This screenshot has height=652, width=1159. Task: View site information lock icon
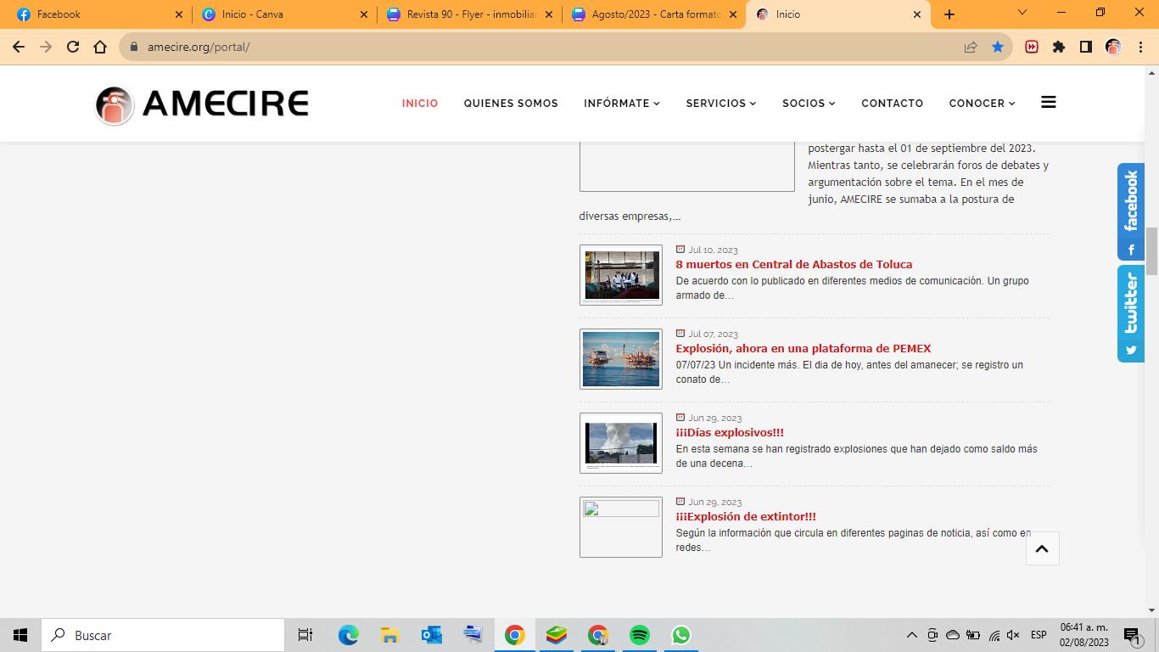pyautogui.click(x=133, y=47)
